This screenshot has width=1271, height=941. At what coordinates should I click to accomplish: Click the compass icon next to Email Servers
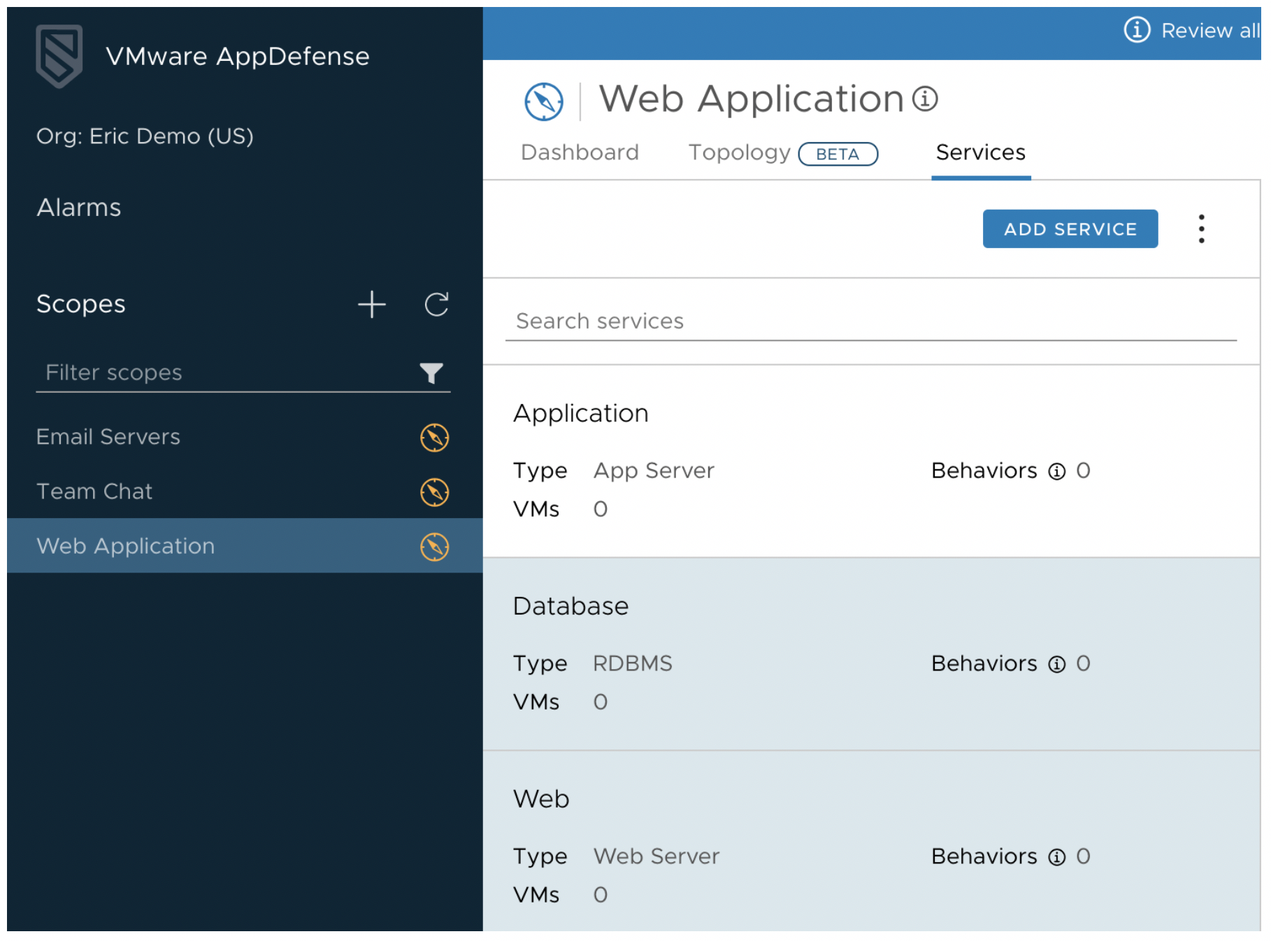[x=434, y=437]
